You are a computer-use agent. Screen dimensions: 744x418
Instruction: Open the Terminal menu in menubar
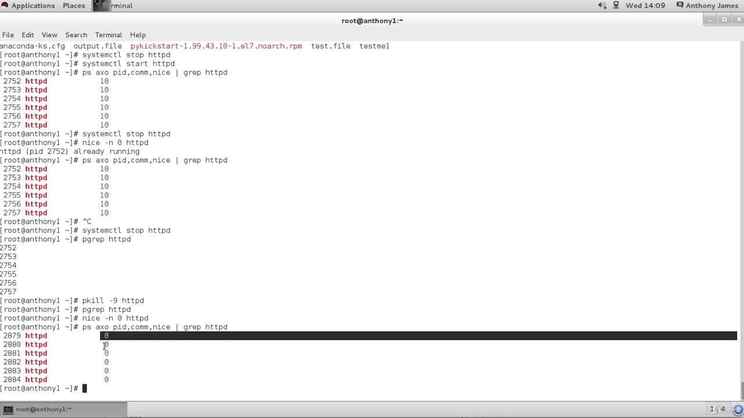[x=109, y=35]
